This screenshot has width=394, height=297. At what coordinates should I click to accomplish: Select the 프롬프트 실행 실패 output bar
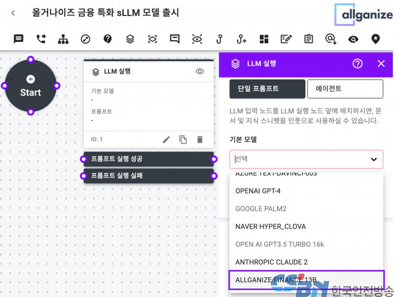[x=148, y=176]
